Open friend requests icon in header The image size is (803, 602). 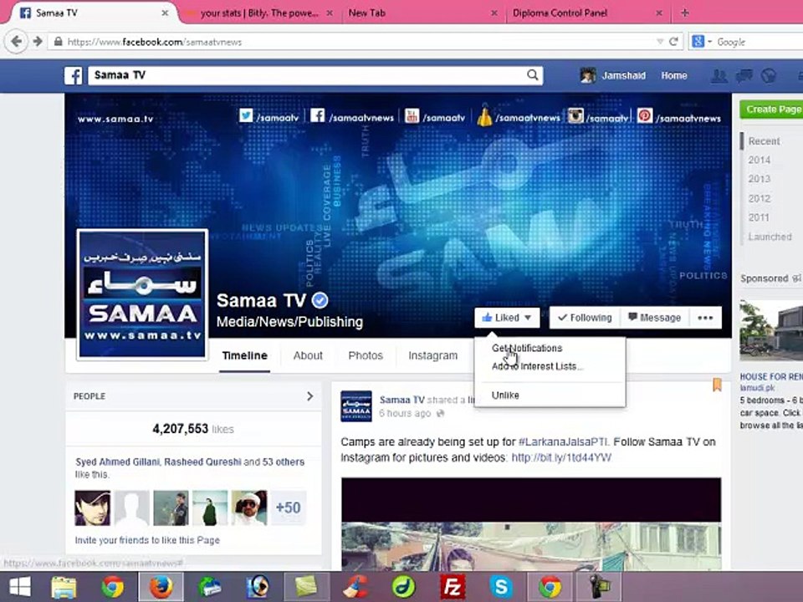pyautogui.click(x=719, y=76)
